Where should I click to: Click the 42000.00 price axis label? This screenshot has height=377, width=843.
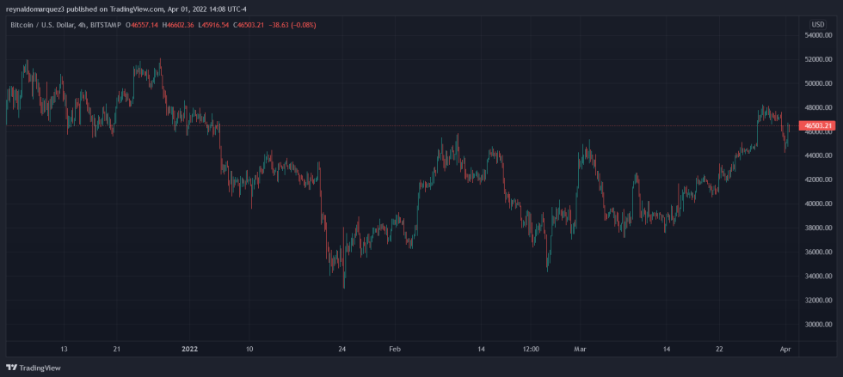pos(818,179)
